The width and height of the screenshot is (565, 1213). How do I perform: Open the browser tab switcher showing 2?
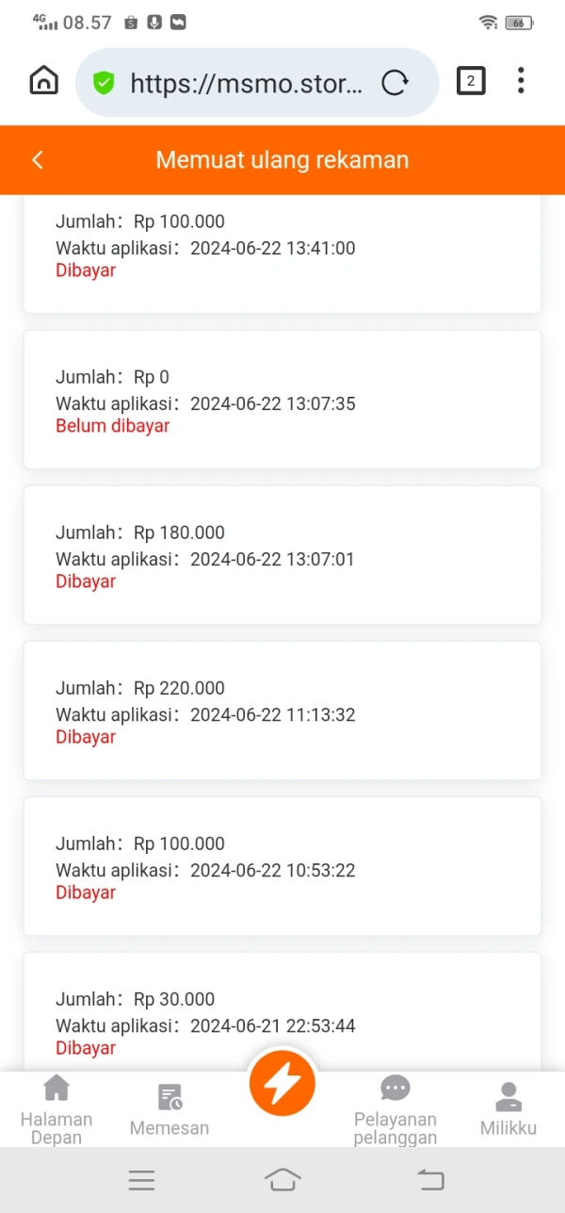pos(471,82)
